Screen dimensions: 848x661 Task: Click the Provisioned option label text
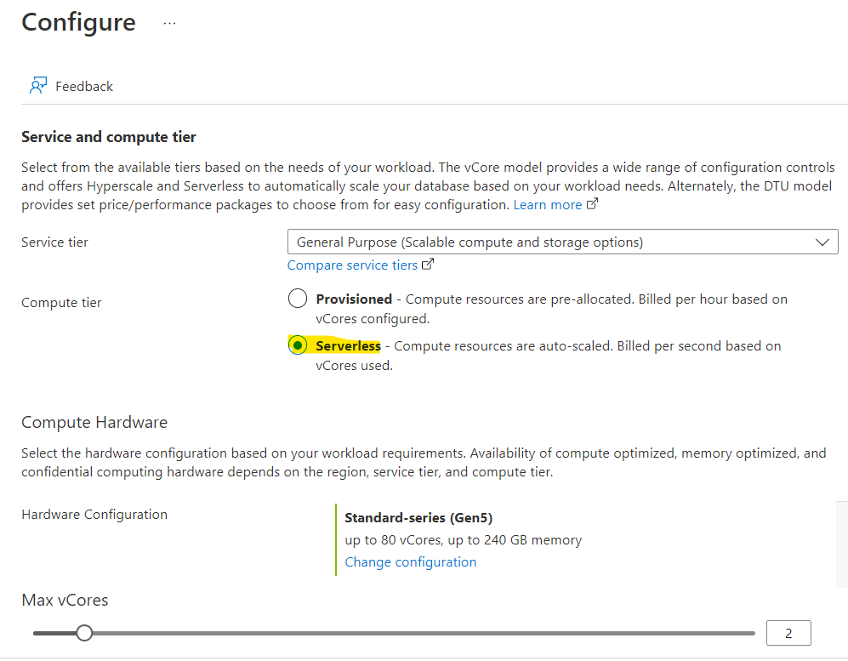pos(354,299)
